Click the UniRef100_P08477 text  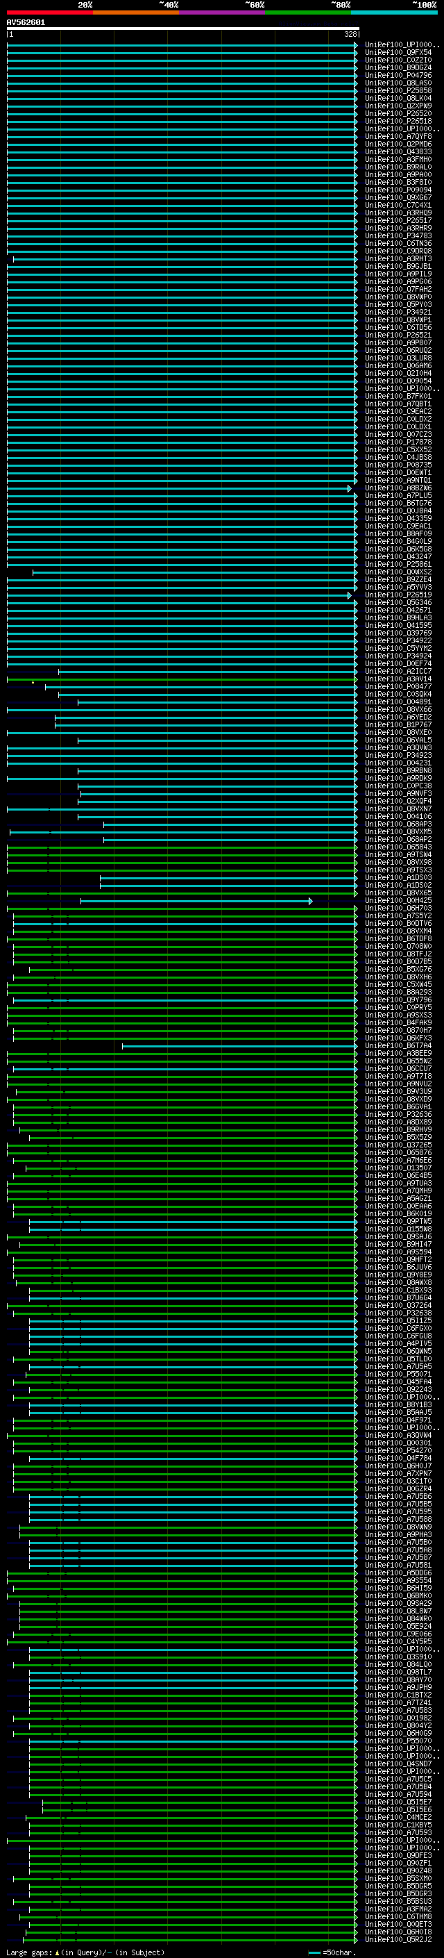click(x=398, y=687)
